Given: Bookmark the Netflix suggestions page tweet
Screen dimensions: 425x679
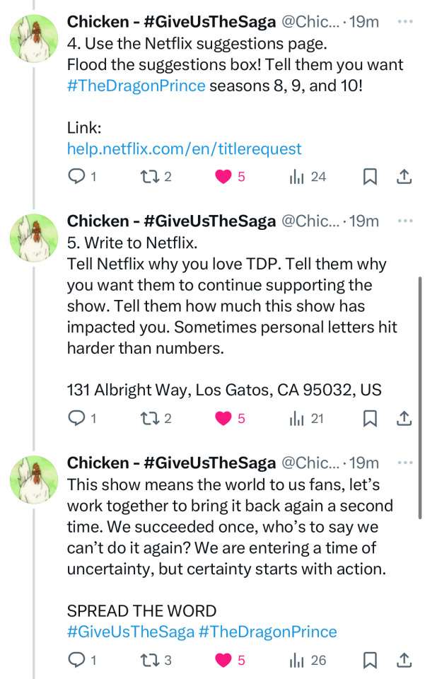Looking at the screenshot, I should pyautogui.click(x=369, y=177).
